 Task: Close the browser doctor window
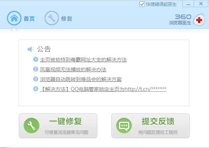(x=201, y=4)
